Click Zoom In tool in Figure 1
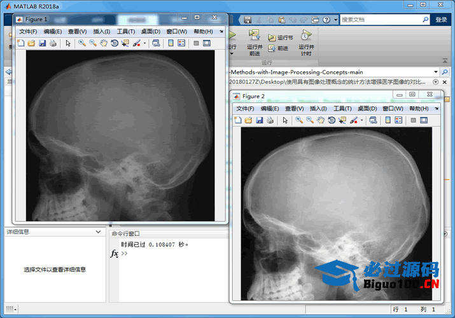 (x=82, y=43)
